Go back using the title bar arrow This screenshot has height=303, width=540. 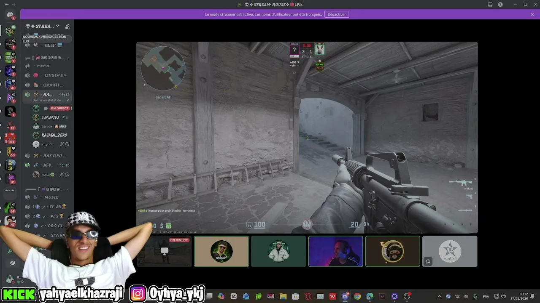(x=6, y=4)
